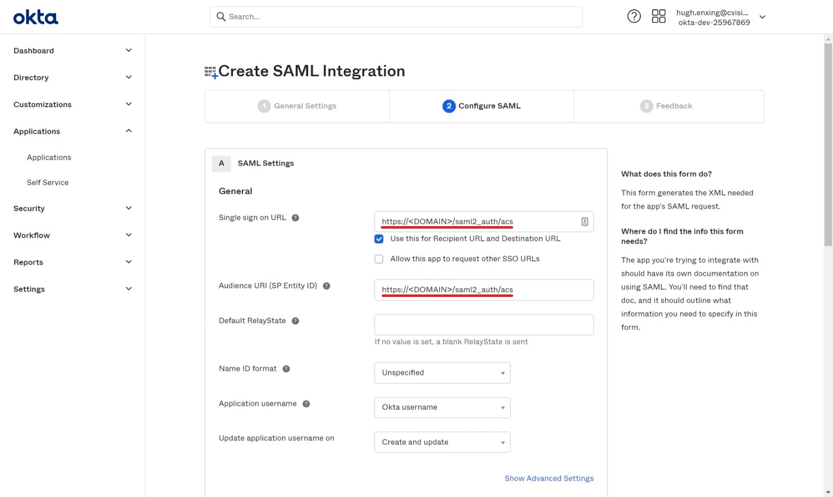This screenshot has height=497, width=833.
Task: Open Update application username on dropdown
Action: tap(442, 442)
